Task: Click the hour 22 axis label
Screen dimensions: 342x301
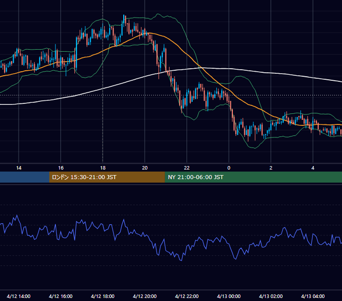Action: (187, 168)
